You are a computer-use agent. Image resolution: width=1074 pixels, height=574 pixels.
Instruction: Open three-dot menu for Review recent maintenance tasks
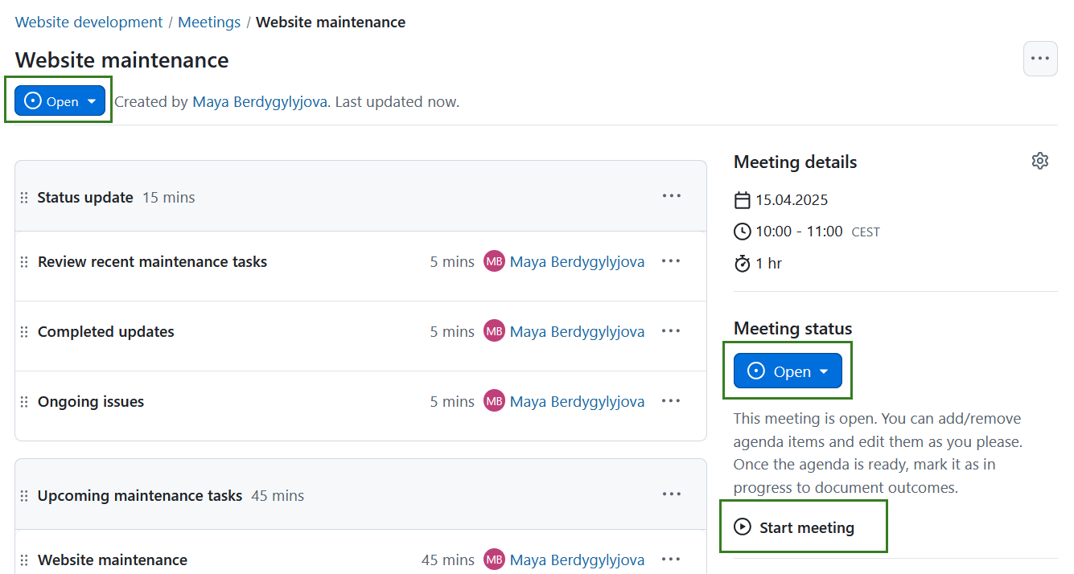point(672,261)
